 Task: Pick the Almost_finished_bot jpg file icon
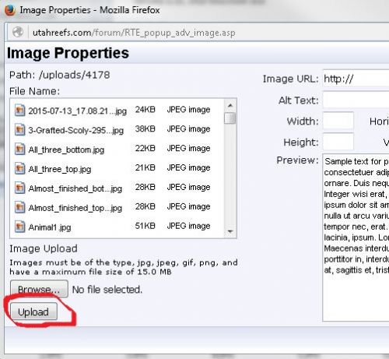[19, 188]
